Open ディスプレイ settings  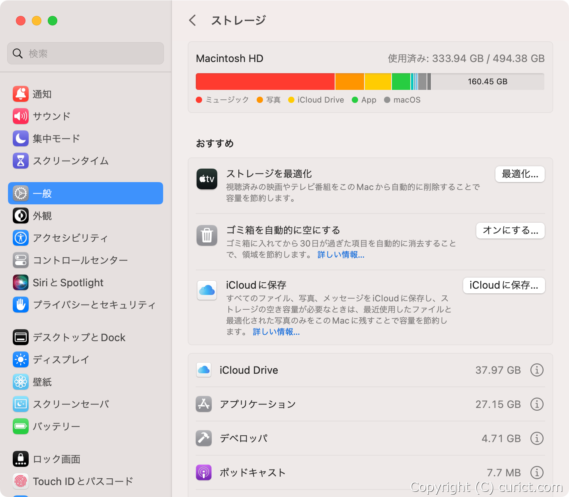click(x=86, y=359)
